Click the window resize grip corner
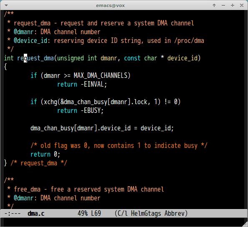248x227 pixels. [x=245, y=224]
